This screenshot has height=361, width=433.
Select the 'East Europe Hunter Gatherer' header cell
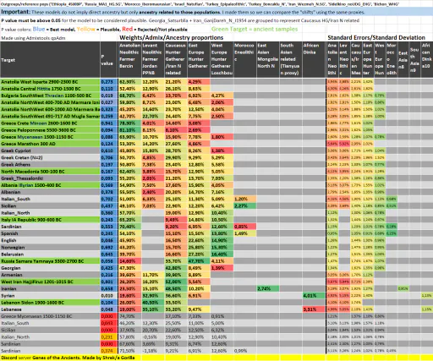(199, 60)
